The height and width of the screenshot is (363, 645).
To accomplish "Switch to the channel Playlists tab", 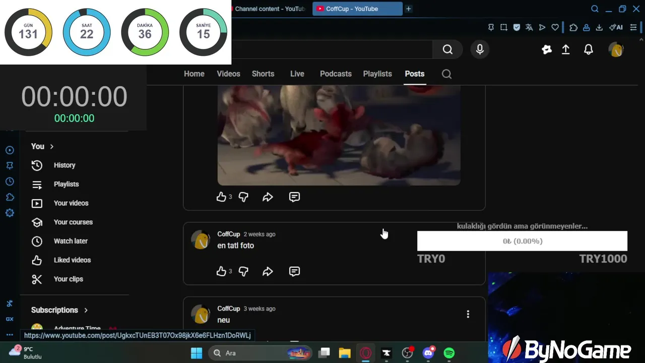I will 377,74.
